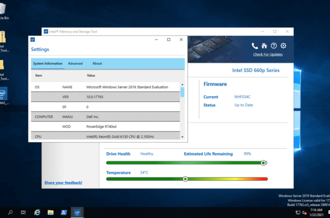Click the Value column header

91,76
